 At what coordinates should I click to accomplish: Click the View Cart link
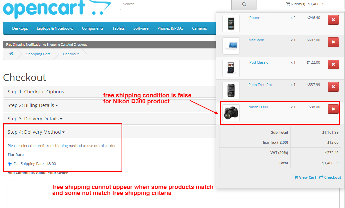pos(305,177)
